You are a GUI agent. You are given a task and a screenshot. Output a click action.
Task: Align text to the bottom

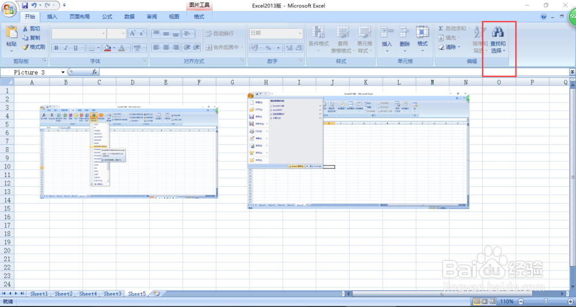pos(176,33)
